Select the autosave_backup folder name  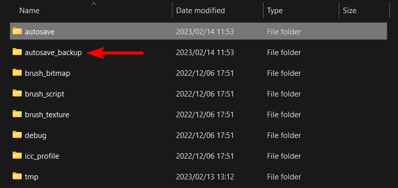pyautogui.click(x=53, y=53)
